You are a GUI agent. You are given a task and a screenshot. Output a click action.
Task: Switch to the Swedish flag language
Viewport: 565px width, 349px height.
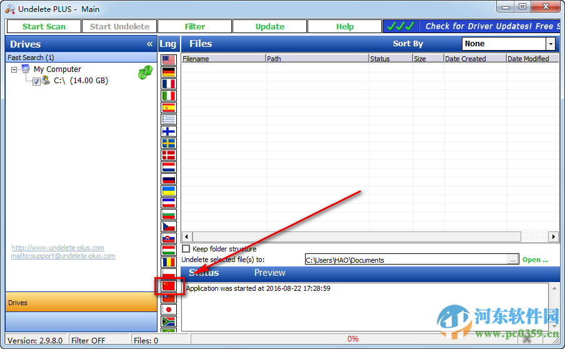pos(169,143)
